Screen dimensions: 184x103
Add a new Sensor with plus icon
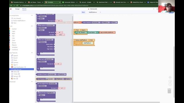click(x=20, y=76)
